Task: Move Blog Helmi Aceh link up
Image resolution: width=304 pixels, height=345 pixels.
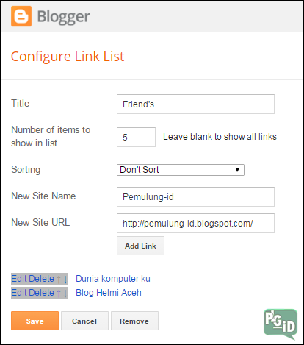Action: point(59,293)
